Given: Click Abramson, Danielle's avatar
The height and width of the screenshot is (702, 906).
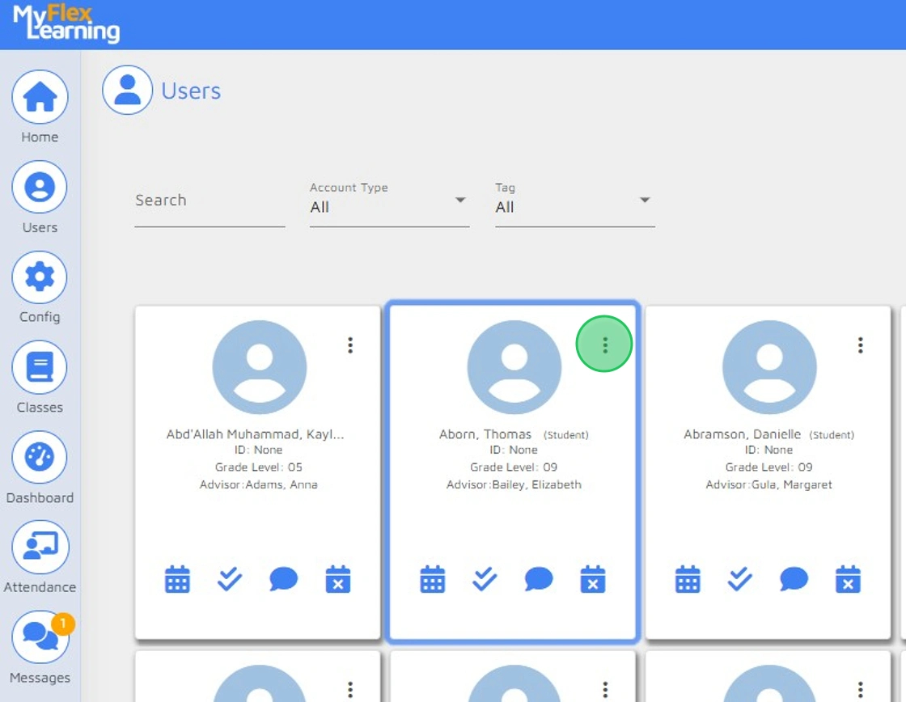Looking at the screenshot, I should pyautogui.click(x=769, y=367).
